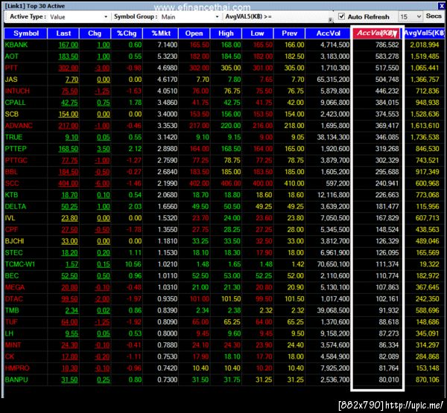Viewport: 447px width, 413px height.
Task: Select the BJCHI symbol
Action: pyautogui.click(x=14, y=241)
